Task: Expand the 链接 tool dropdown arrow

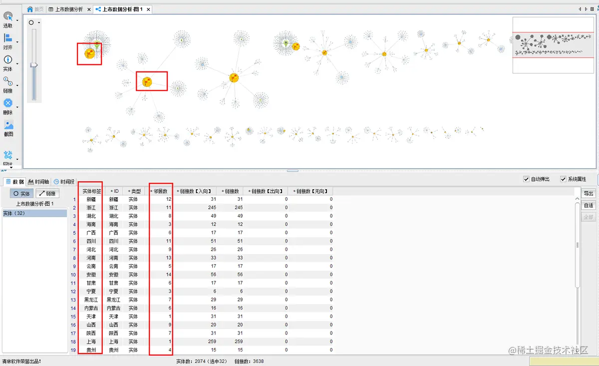Action: [17, 85]
